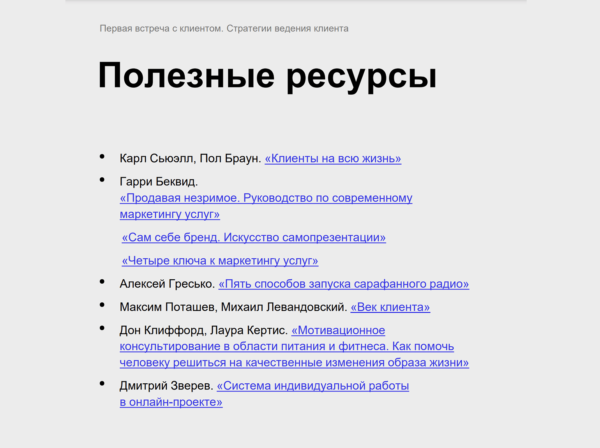Click the author name «Дмитрий Зверев»
Image resolution: width=600 pixels, height=448 pixels.
[166, 386]
